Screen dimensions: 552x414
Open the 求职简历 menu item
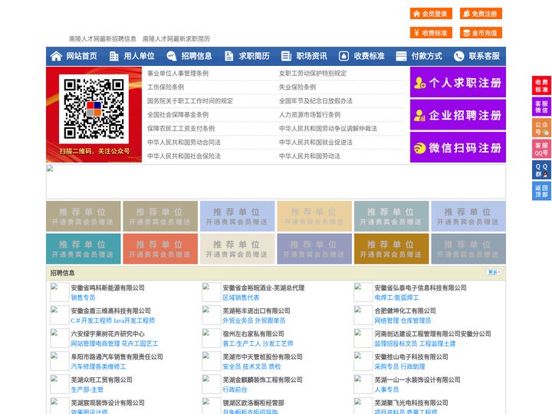pos(254,56)
